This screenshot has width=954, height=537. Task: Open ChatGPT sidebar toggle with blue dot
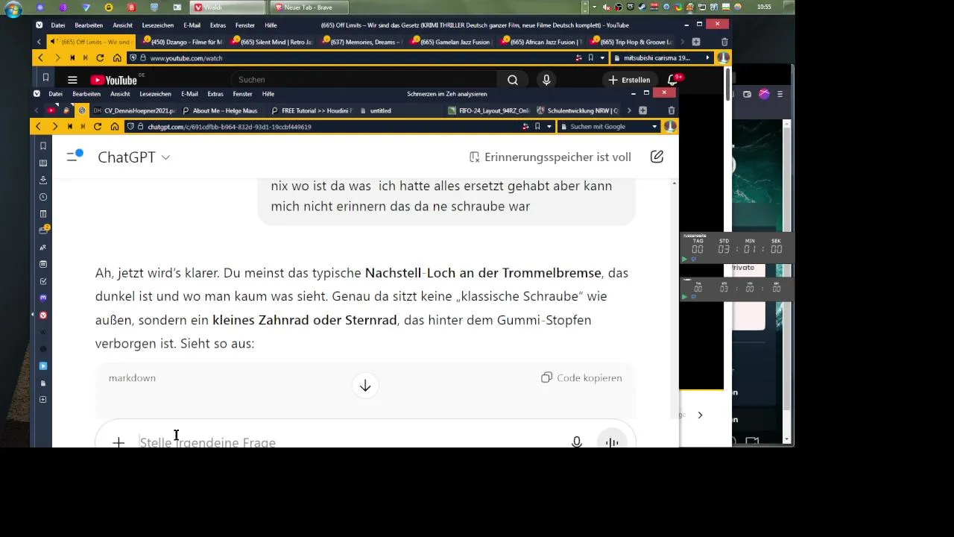(x=74, y=156)
